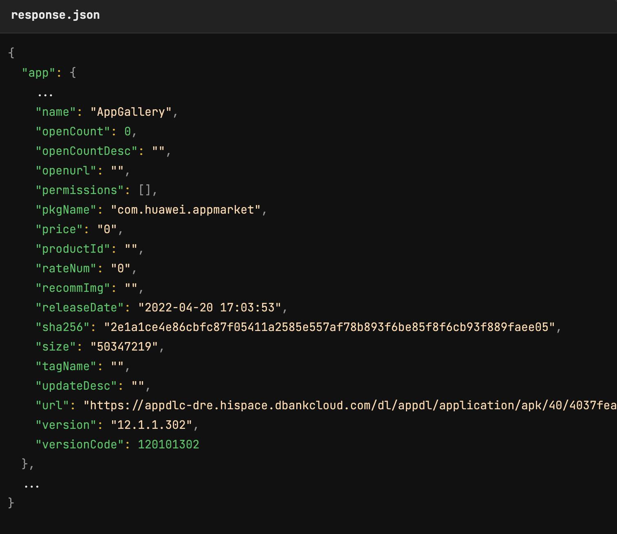Click the ellipsis under "app" opening

(45, 96)
